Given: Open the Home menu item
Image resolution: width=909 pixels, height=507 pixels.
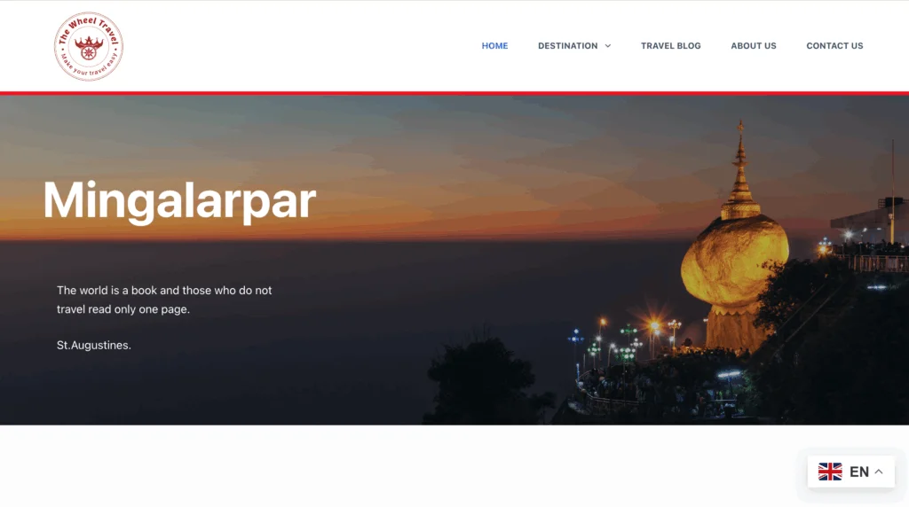Looking at the screenshot, I should point(494,46).
